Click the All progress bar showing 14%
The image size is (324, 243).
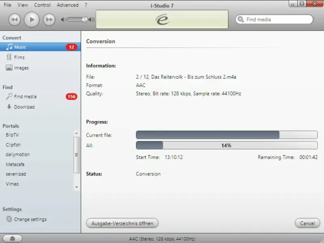click(x=227, y=145)
